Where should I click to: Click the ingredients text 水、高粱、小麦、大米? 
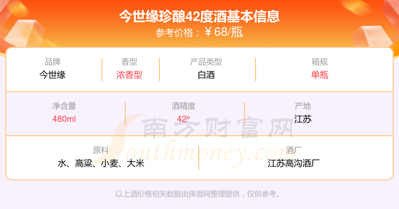[101, 163]
